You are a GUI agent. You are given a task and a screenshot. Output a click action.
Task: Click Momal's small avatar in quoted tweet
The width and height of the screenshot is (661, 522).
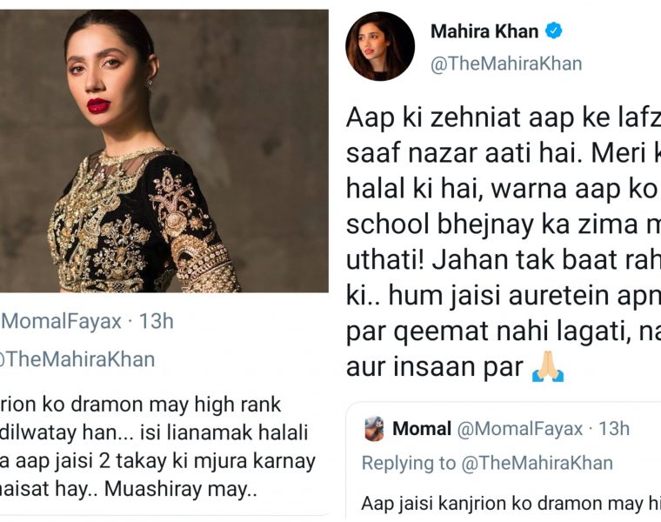click(x=374, y=429)
